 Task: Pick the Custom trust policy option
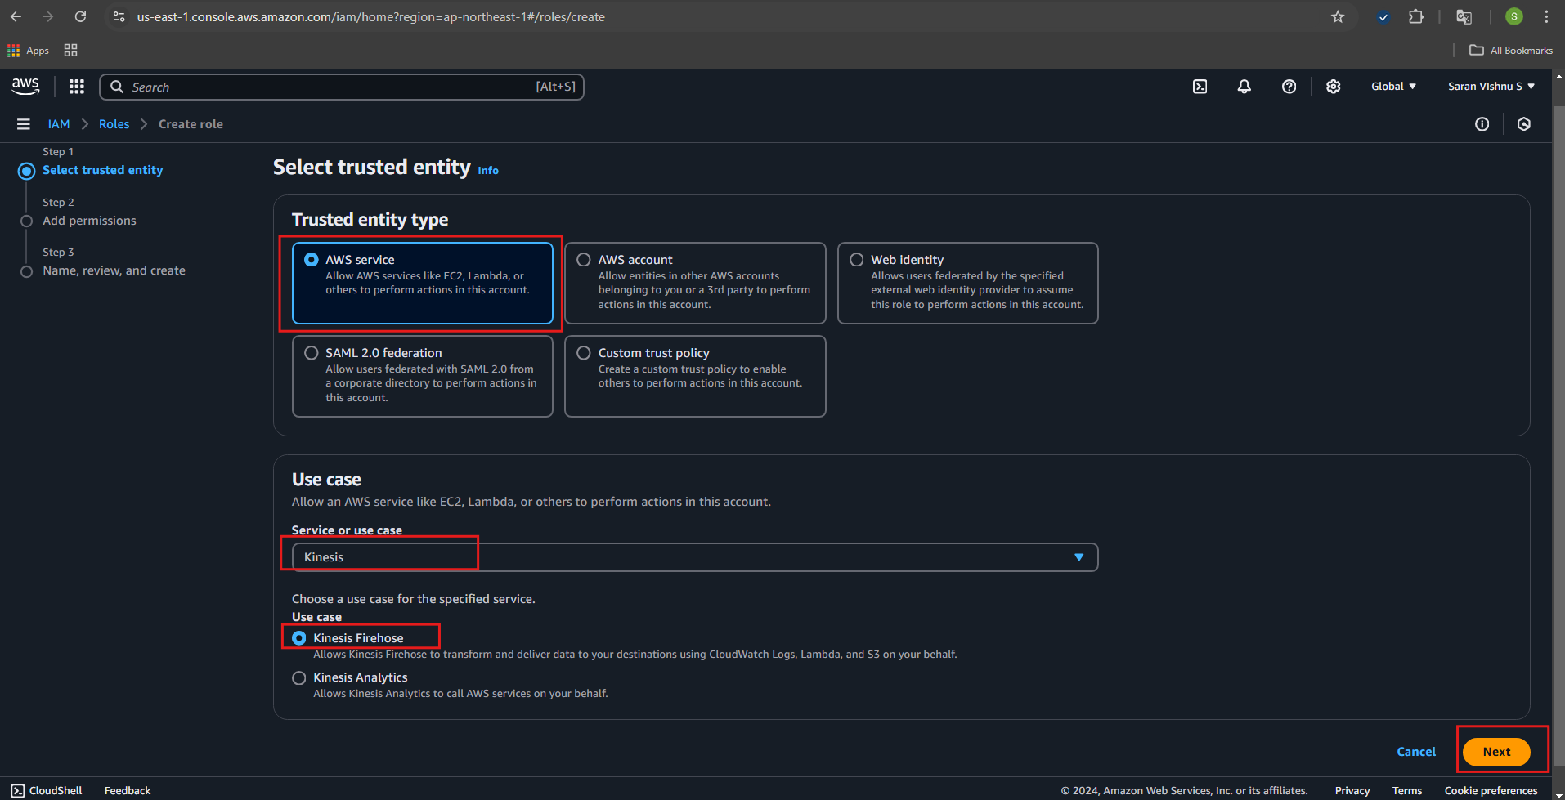pyautogui.click(x=584, y=353)
